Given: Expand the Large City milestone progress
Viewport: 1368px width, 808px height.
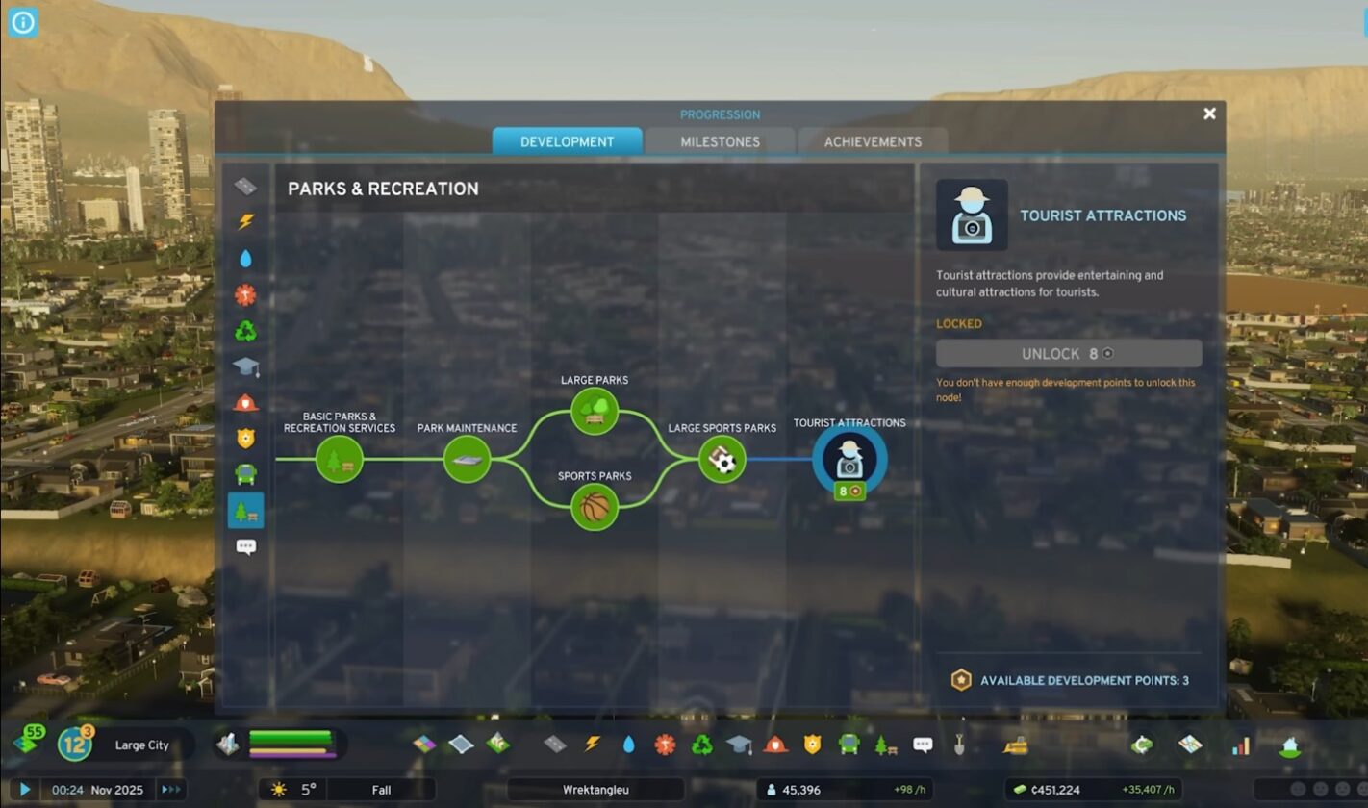Looking at the screenshot, I should click(75, 745).
